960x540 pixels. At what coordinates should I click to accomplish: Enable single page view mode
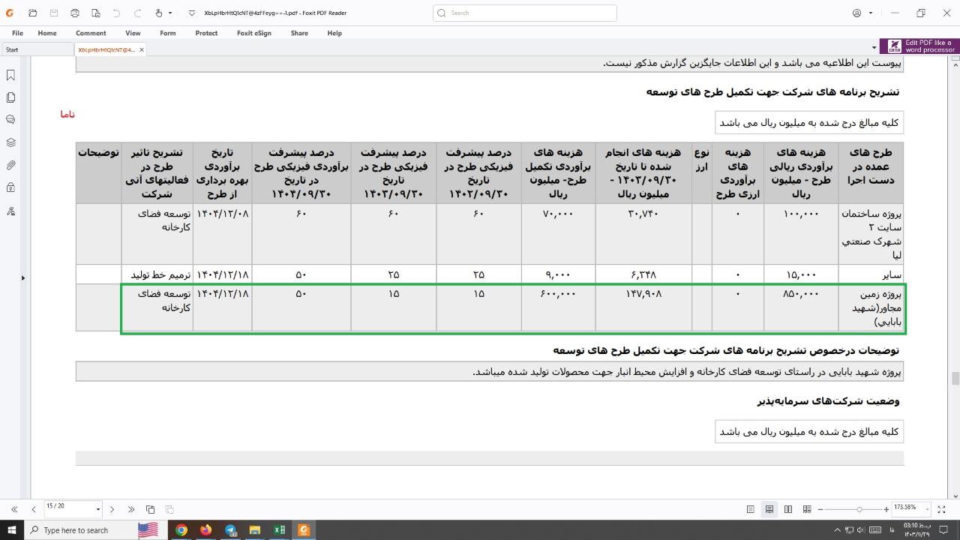click(750, 509)
